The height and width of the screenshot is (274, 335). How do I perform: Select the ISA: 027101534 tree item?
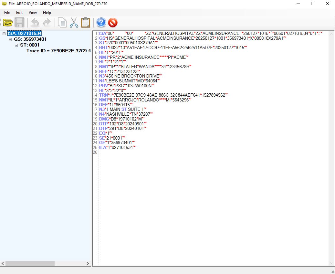[25, 33]
